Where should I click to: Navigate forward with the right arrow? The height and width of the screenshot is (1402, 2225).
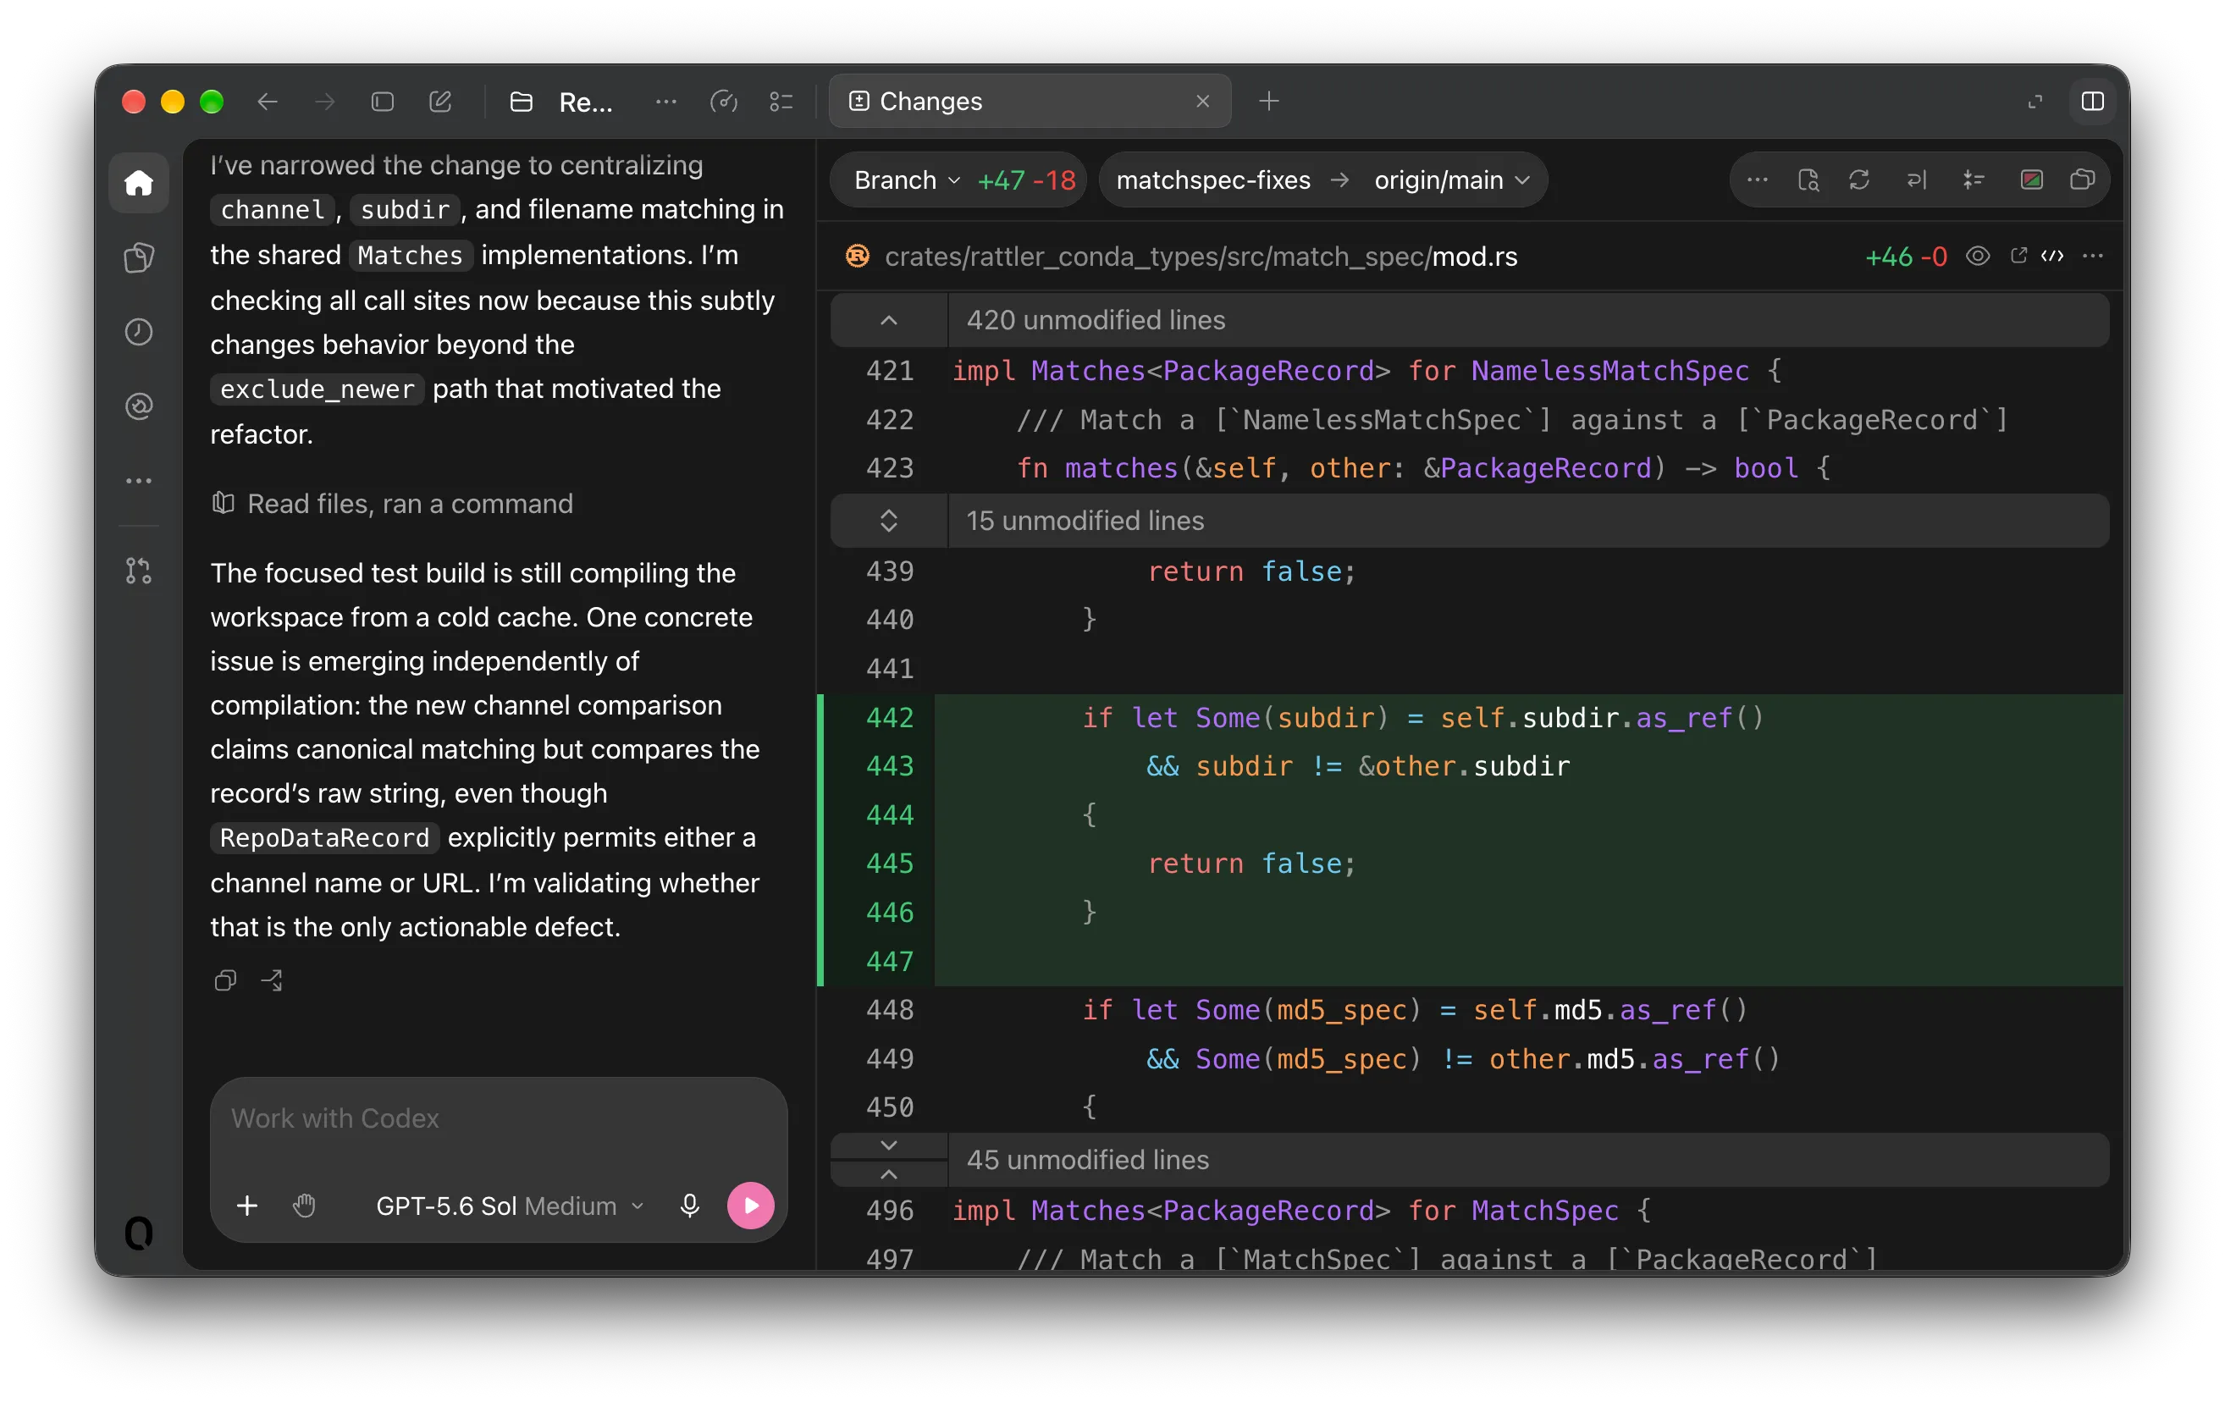pyautogui.click(x=324, y=102)
